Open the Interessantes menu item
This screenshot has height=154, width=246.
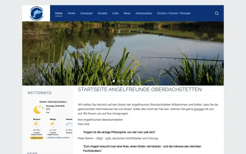pyautogui.click(x=144, y=14)
